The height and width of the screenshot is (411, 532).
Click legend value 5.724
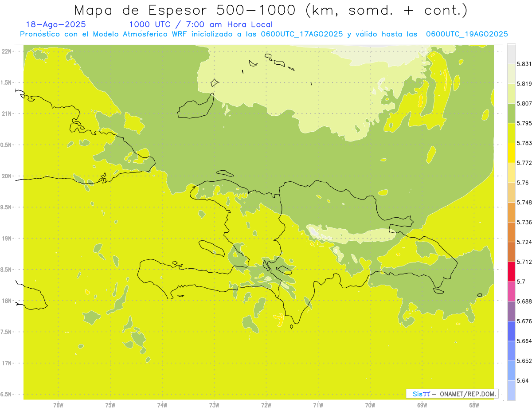pos(525,242)
